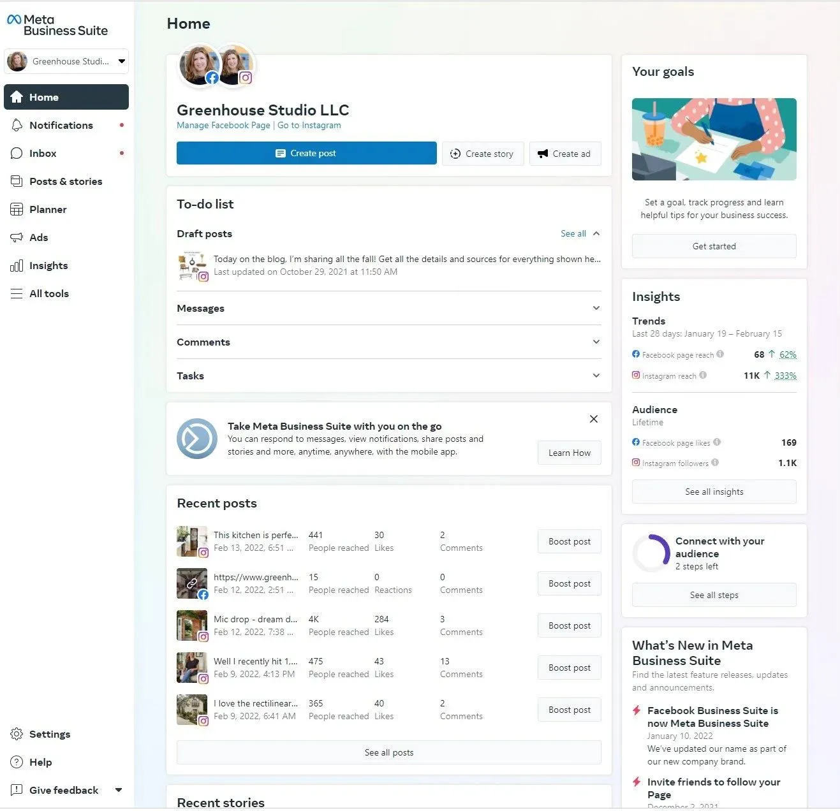840x811 pixels.
Task: Click the Your goals illustration image
Action: pyautogui.click(x=714, y=139)
